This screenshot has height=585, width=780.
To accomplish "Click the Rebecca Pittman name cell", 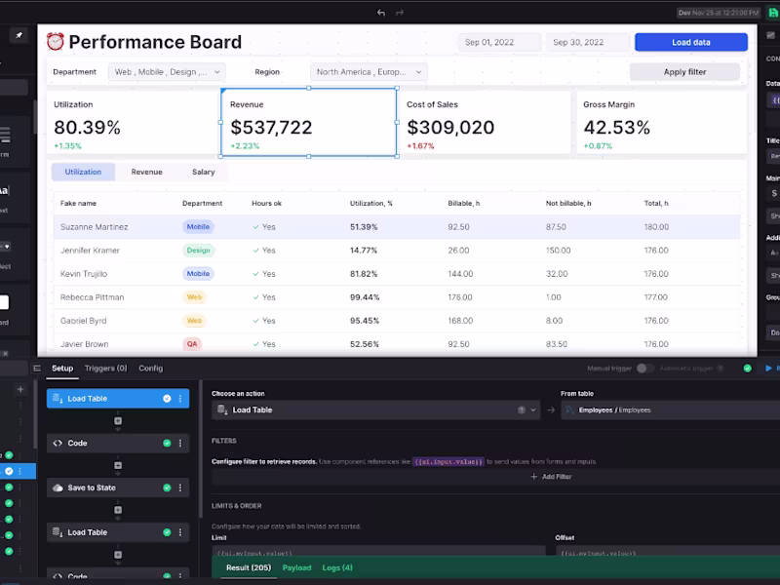I will coord(92,297).
